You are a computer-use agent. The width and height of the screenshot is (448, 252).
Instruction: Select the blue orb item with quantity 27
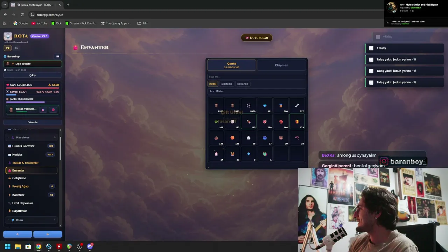tap(265, 138)
